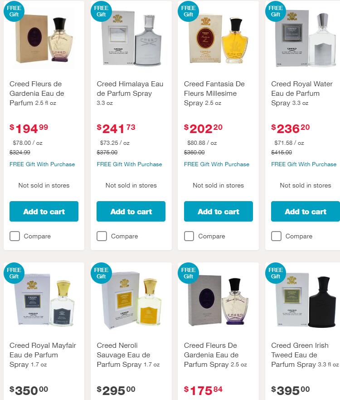Click FREE Gift With Purchase under Royal Water
The width and height of the screenshot is (340, 400).
click(x=304, y=164)
